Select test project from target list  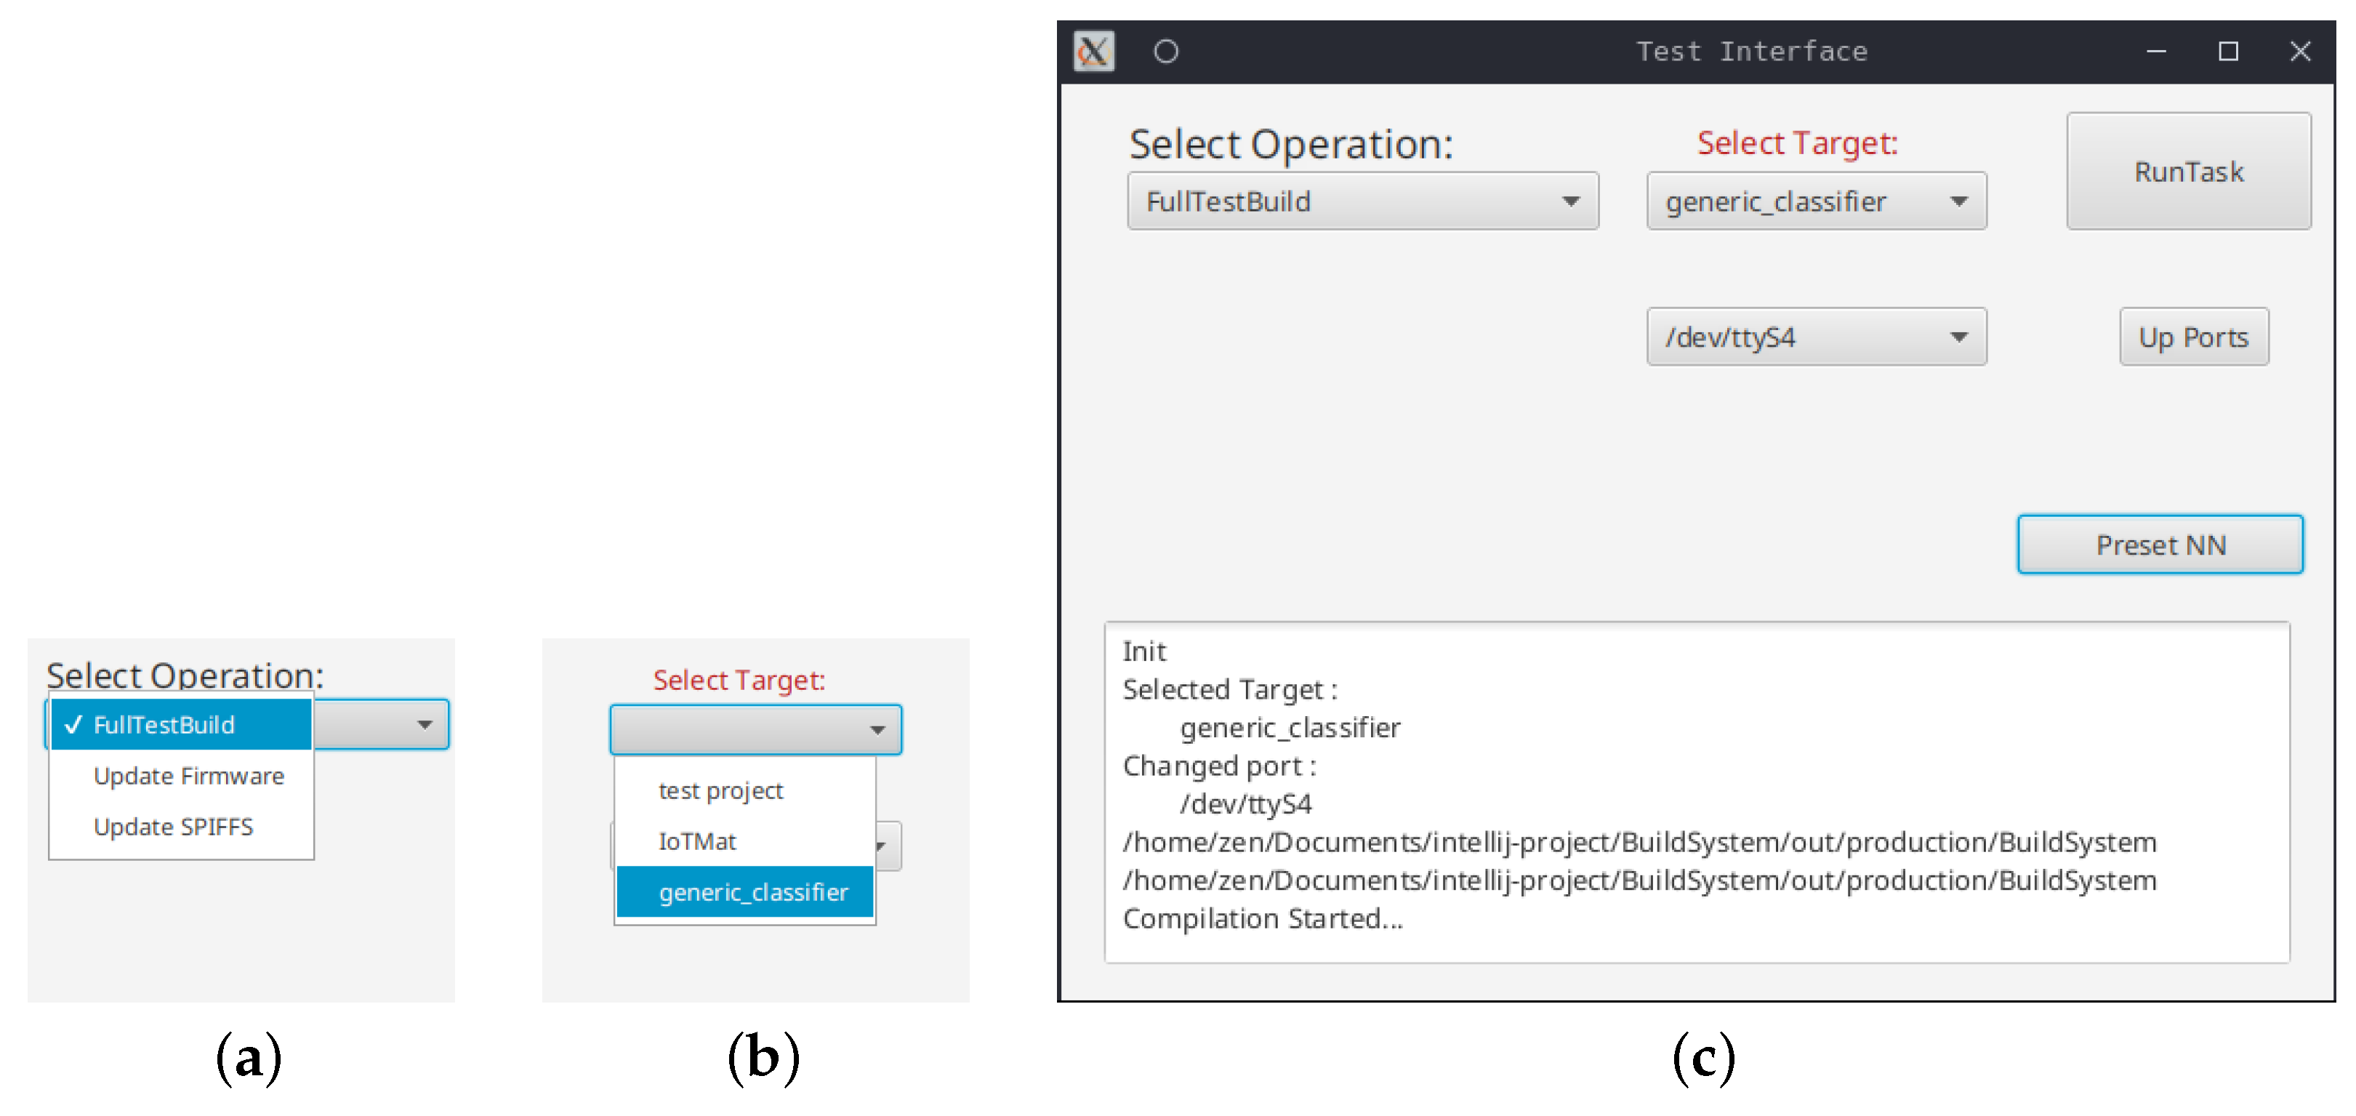pos(720,790)
